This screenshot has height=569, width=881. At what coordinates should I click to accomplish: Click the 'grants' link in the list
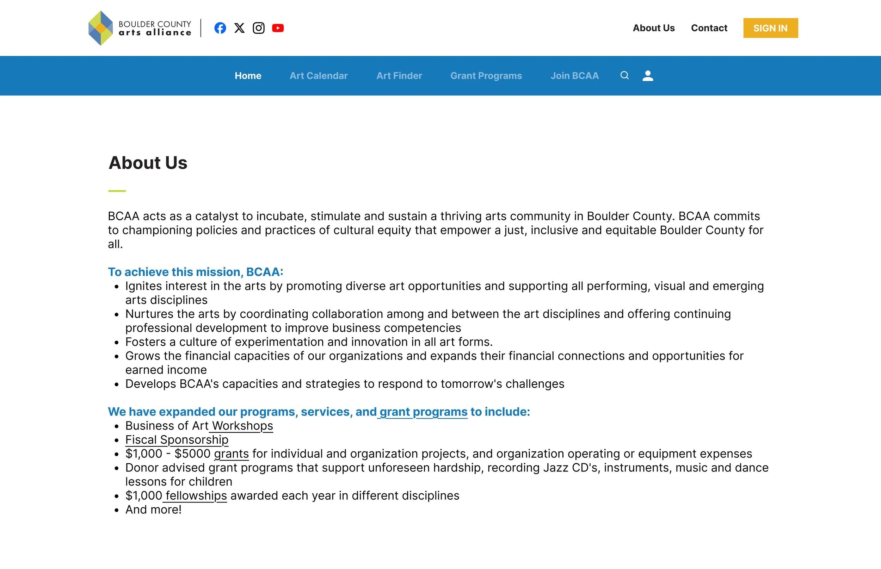(231, 454)
